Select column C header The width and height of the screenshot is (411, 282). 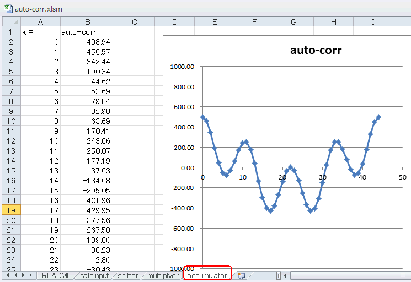coord(135,22)
